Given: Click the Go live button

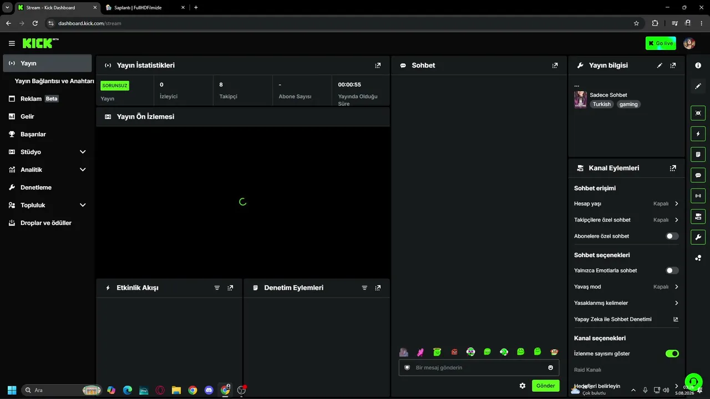Looking at the screenshot, I should point(661,43).
